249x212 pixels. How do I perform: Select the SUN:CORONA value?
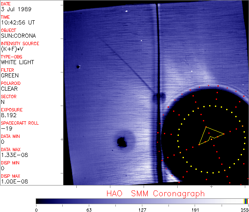point(18,36)
